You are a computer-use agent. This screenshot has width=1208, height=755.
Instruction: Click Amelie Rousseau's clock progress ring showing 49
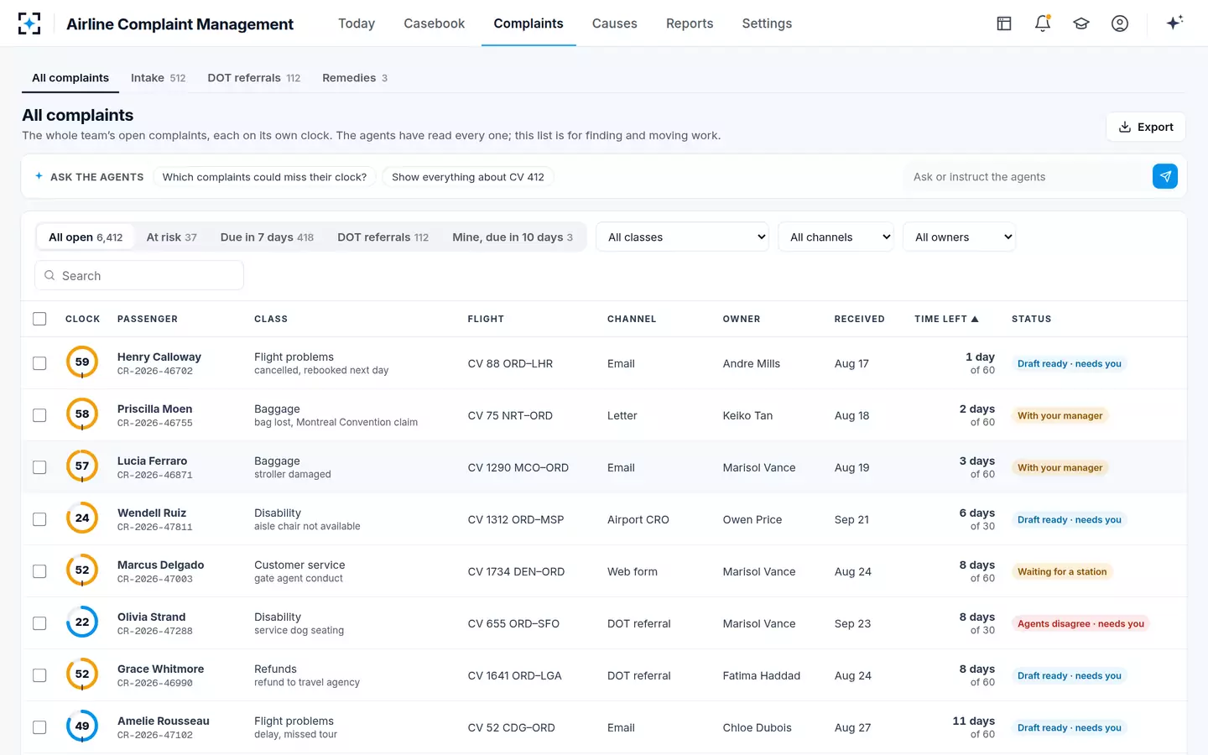tap(82, 726)
